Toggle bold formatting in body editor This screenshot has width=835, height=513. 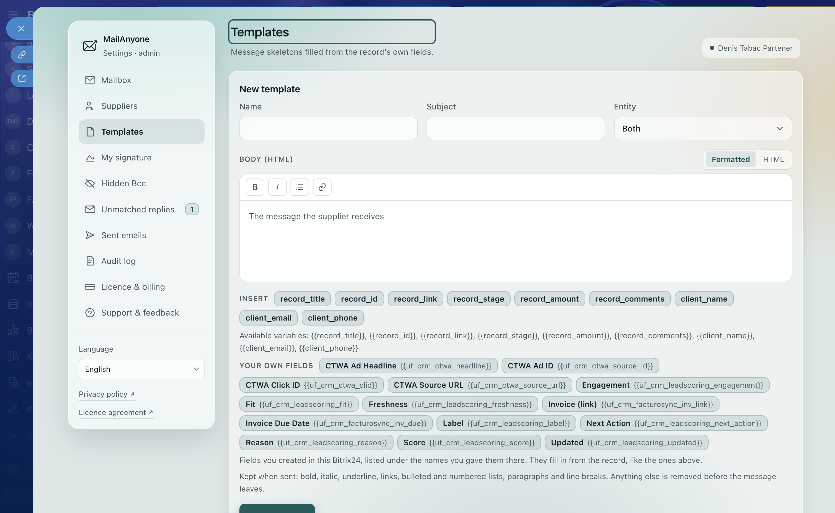click(255, 187)
